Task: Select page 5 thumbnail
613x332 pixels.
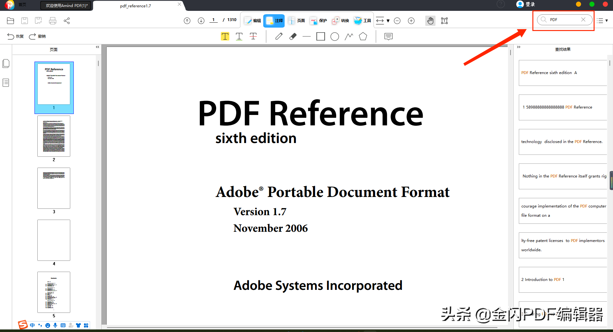Action: click(x=54, y=292)
